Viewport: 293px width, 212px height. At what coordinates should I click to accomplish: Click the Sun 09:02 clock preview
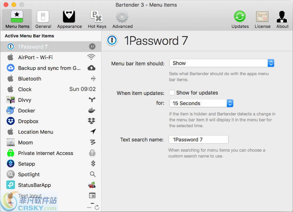[x=82, y=89]
